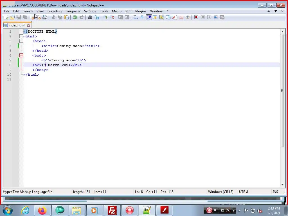This screenshot has width=288, height=216.
Task: Click the Synchronize Horizontal Scrolling icon
Action: [x=127, y=17]
